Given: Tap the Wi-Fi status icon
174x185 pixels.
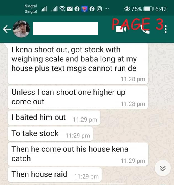Looking at the screenshot, I should pyautogui.click(x=62, y=9).
